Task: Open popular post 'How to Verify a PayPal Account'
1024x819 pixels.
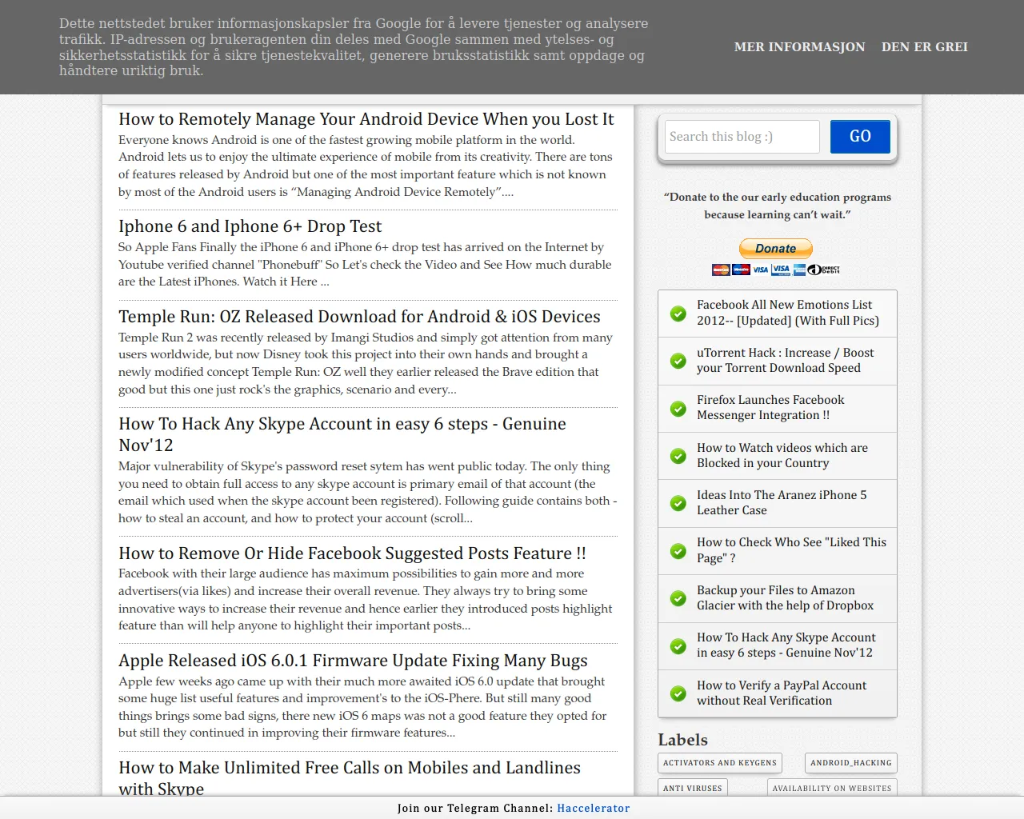Action: coord(782,693)
